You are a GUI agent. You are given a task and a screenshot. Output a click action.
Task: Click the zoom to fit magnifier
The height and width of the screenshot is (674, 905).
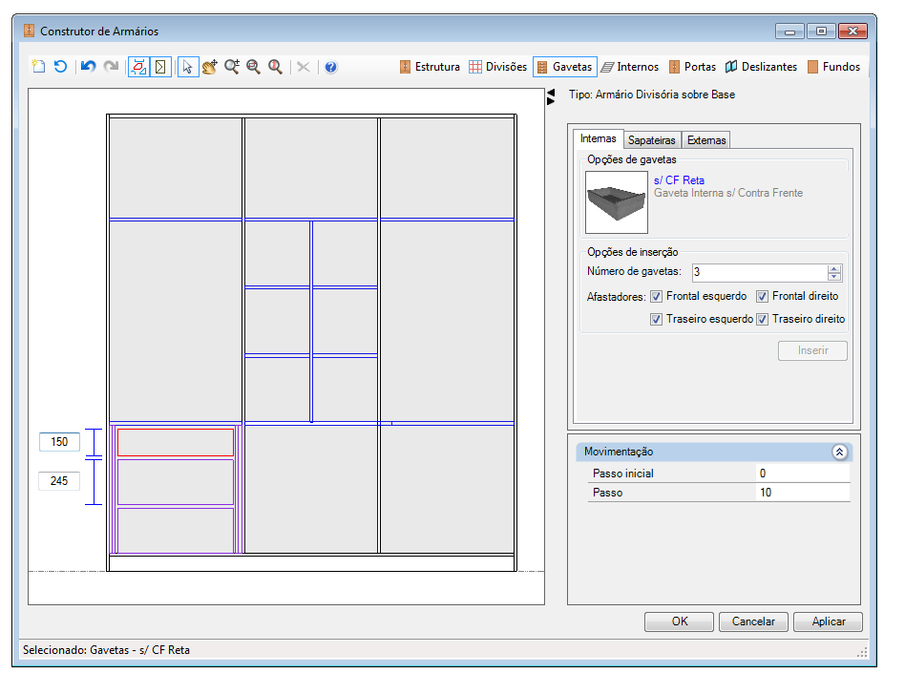tap(253, 67)
